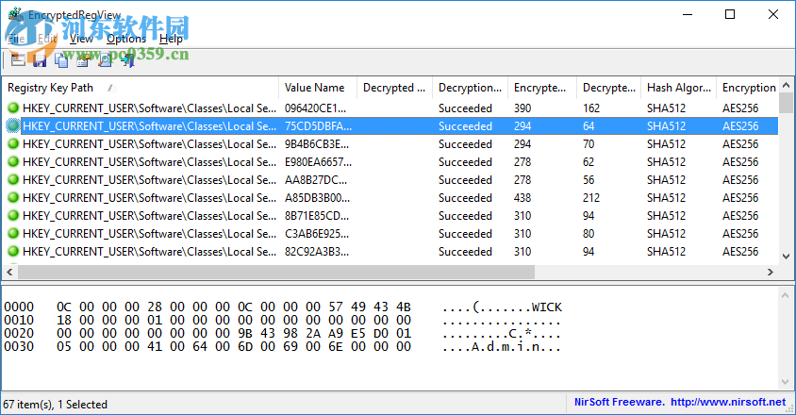The width and height of the screenshot is (796, 415).
Task: Click the ....A.d.m.i.n... ASCII text
Action: 502,347
